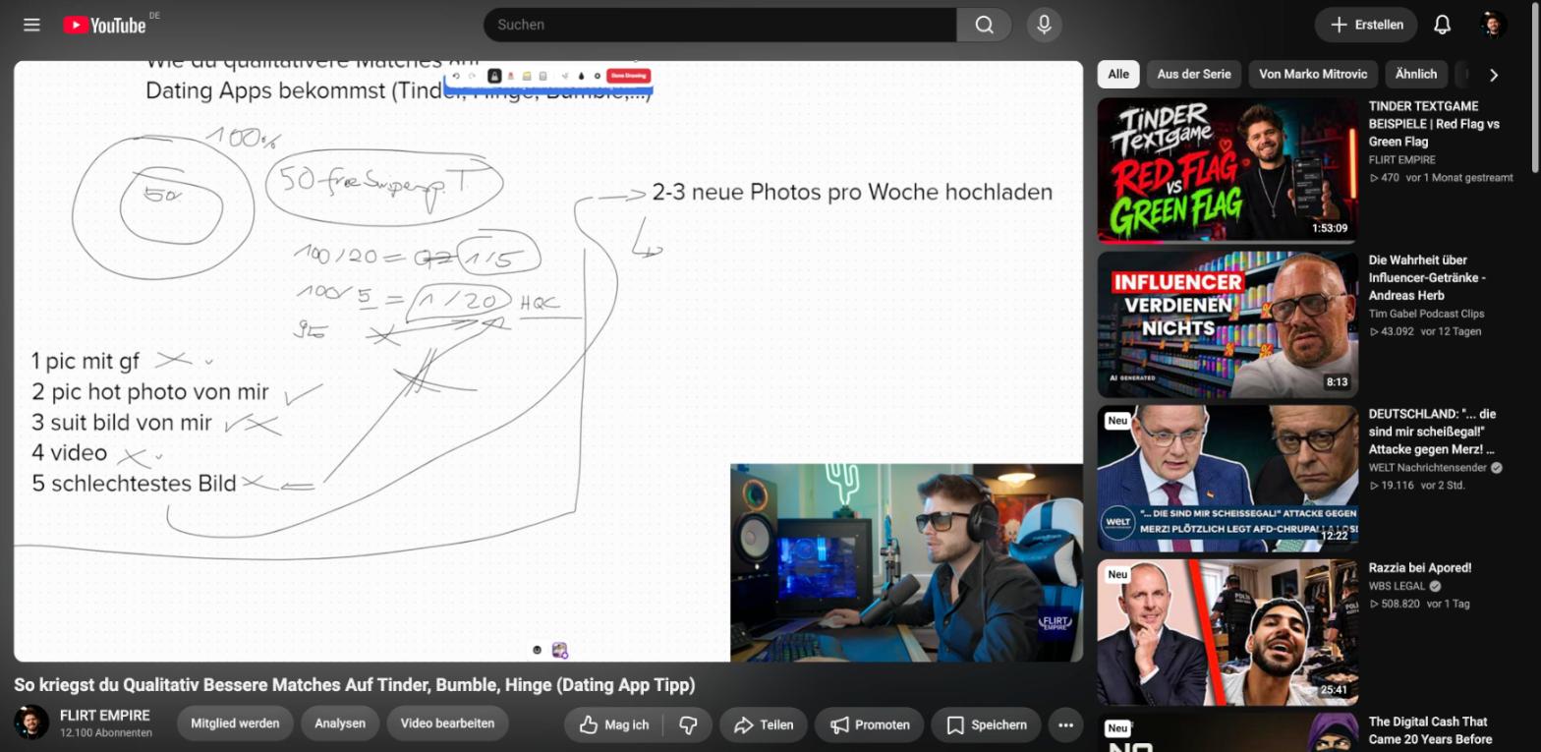Click the video player area
Screen dimensions: 1541x752
pyautogui.click(x=548, y=361)
